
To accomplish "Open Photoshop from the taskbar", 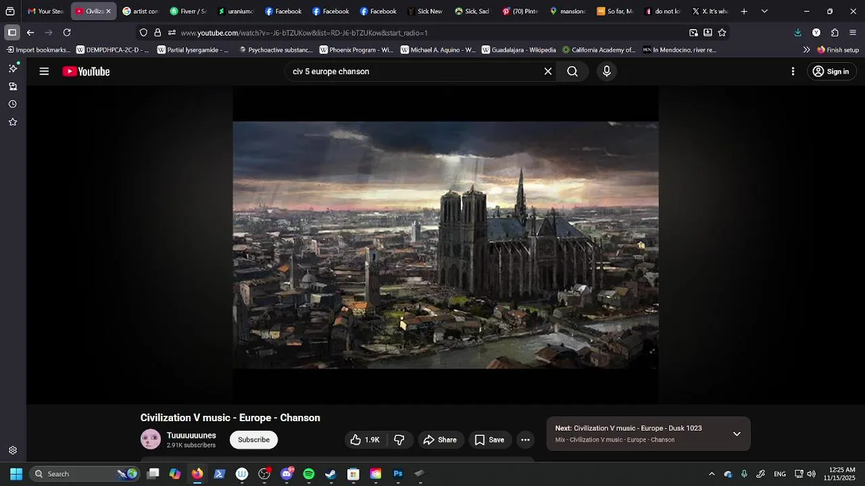I will (x=398, y=474).
